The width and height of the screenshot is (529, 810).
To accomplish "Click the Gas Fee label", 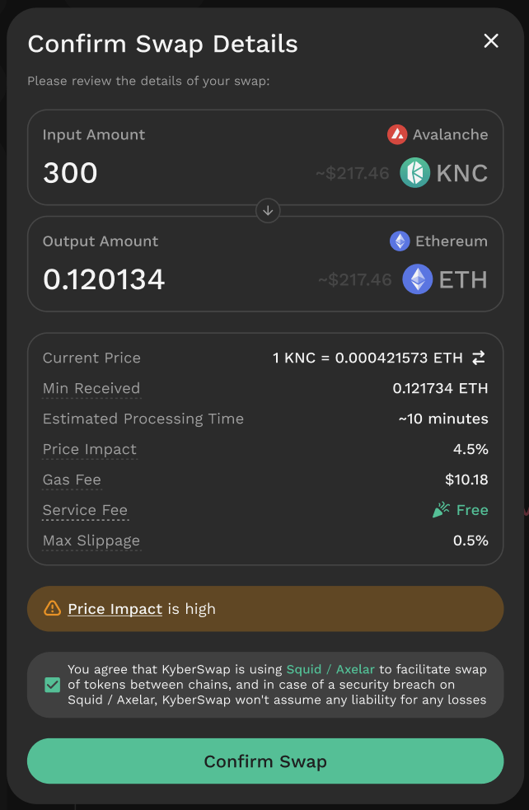I will [72, 480].
